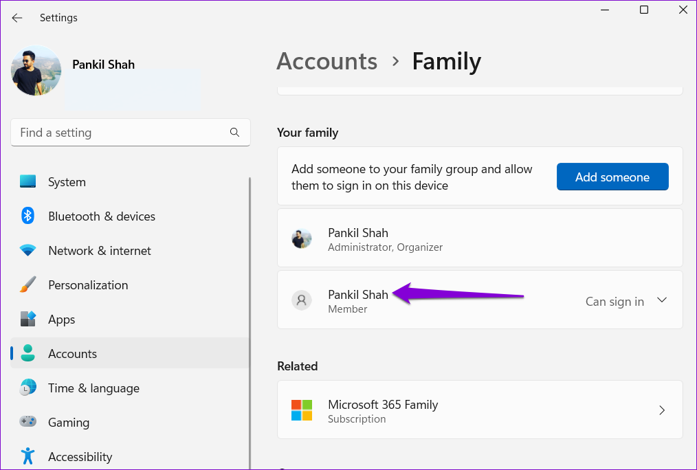Click the Time & language globe icon
The width and height of the screenshot is (697, 470).
(27, 388)
